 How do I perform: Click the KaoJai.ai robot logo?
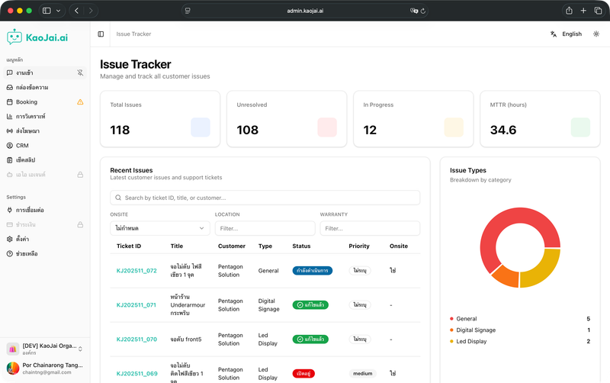click(x=14, y=37)
